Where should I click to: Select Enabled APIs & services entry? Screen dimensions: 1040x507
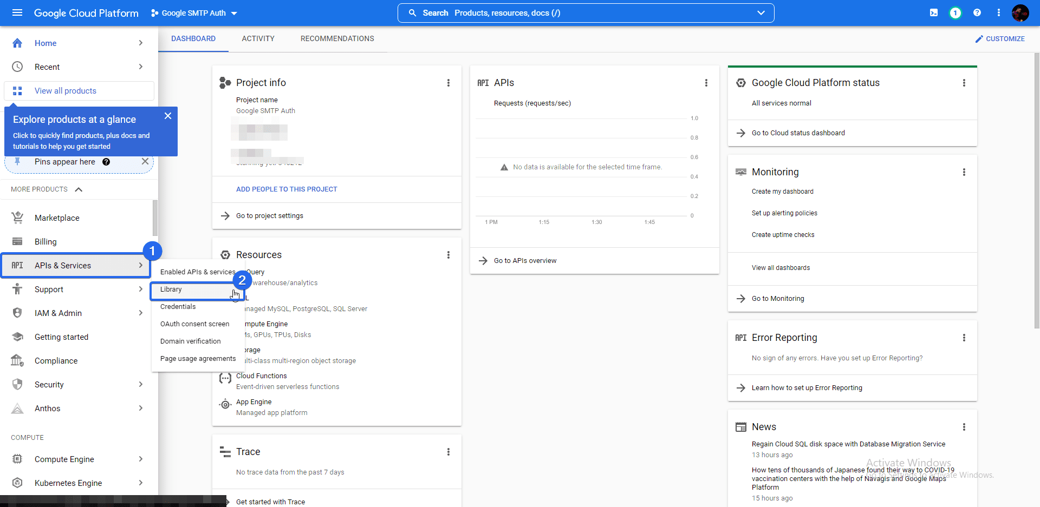coord(197,272)
